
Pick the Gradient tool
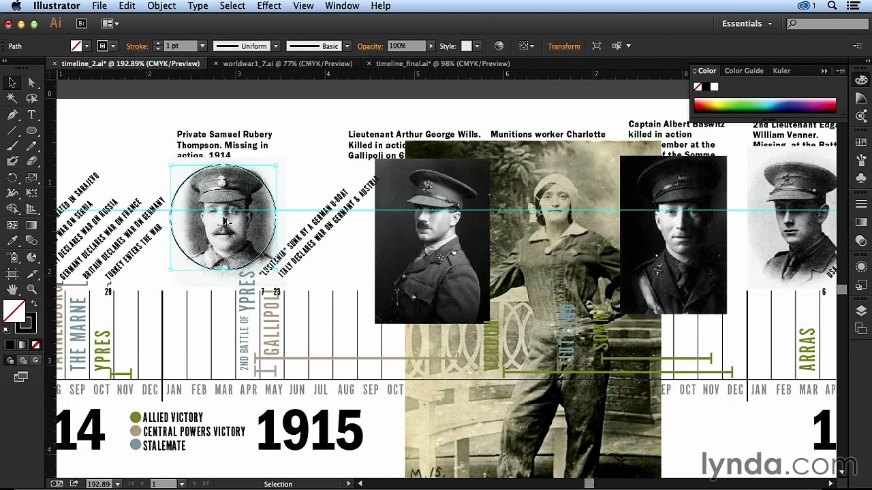click(31, 225)
